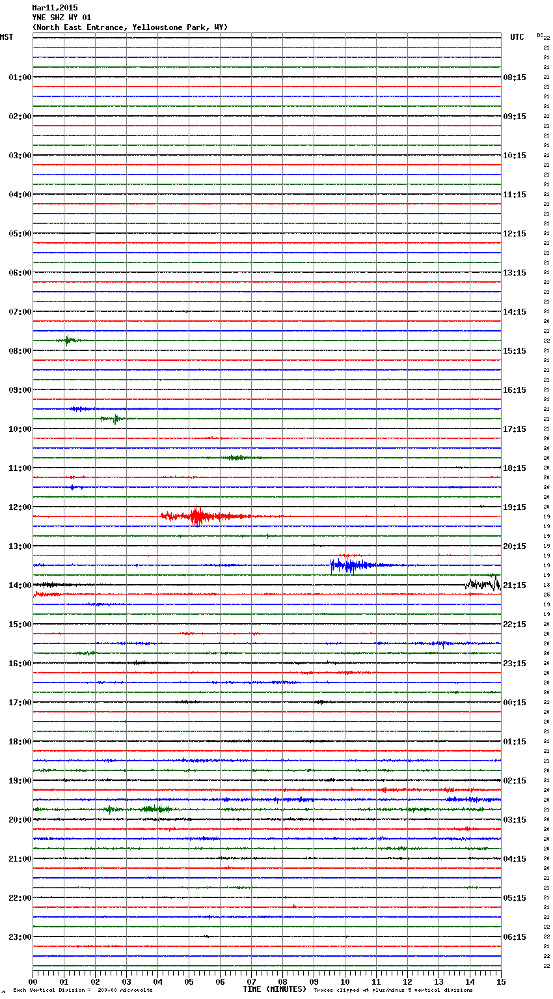
Task: Select the 04:00 MST time label
Action: [20, 195]
